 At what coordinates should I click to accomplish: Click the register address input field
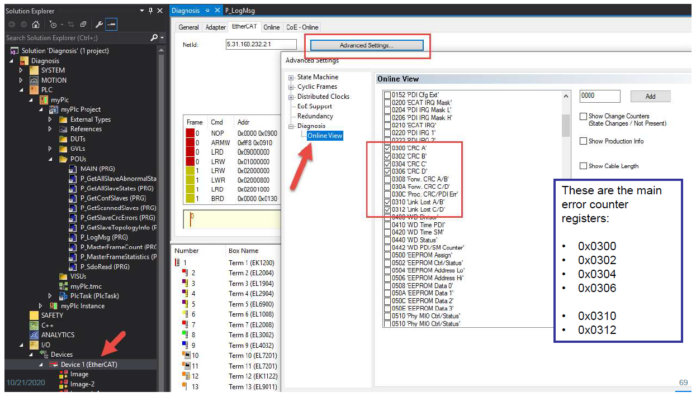pyautogui.click(x=599, y=96)
